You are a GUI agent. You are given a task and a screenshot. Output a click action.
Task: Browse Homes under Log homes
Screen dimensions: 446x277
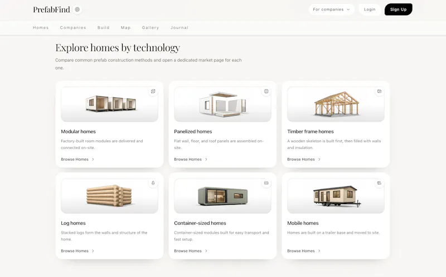pos(75,251)
